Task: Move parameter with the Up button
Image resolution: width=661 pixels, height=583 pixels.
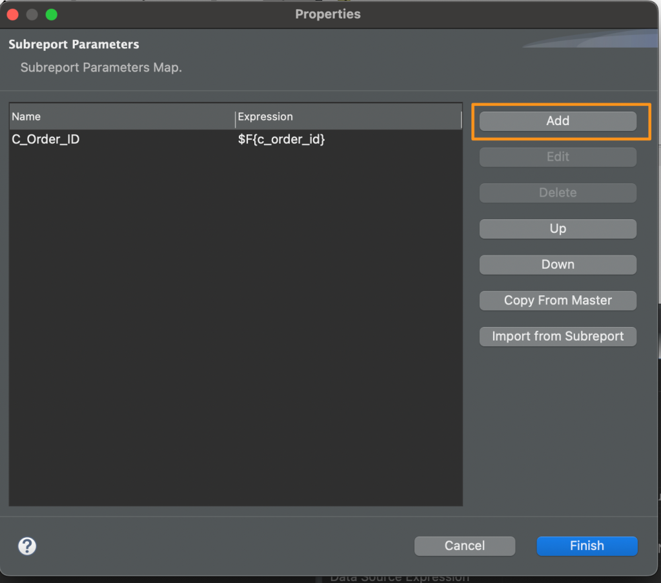Action: [x=558, y=229]
